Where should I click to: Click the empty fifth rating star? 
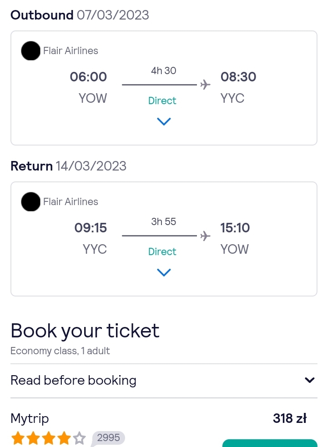79,438
